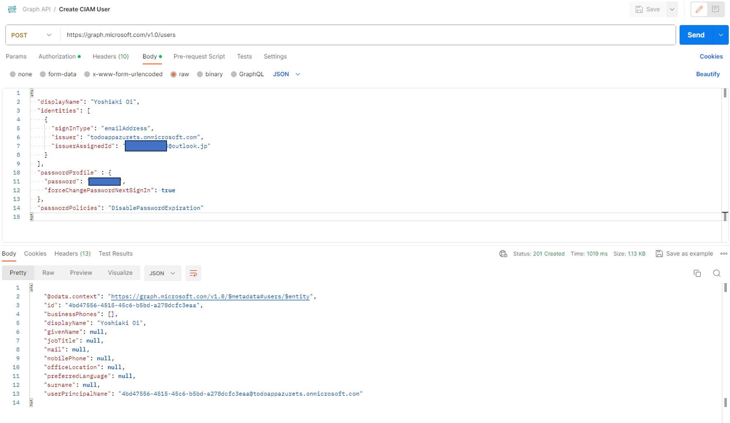Show the response Headers (13) tab
730x423 pixels.
72,254
